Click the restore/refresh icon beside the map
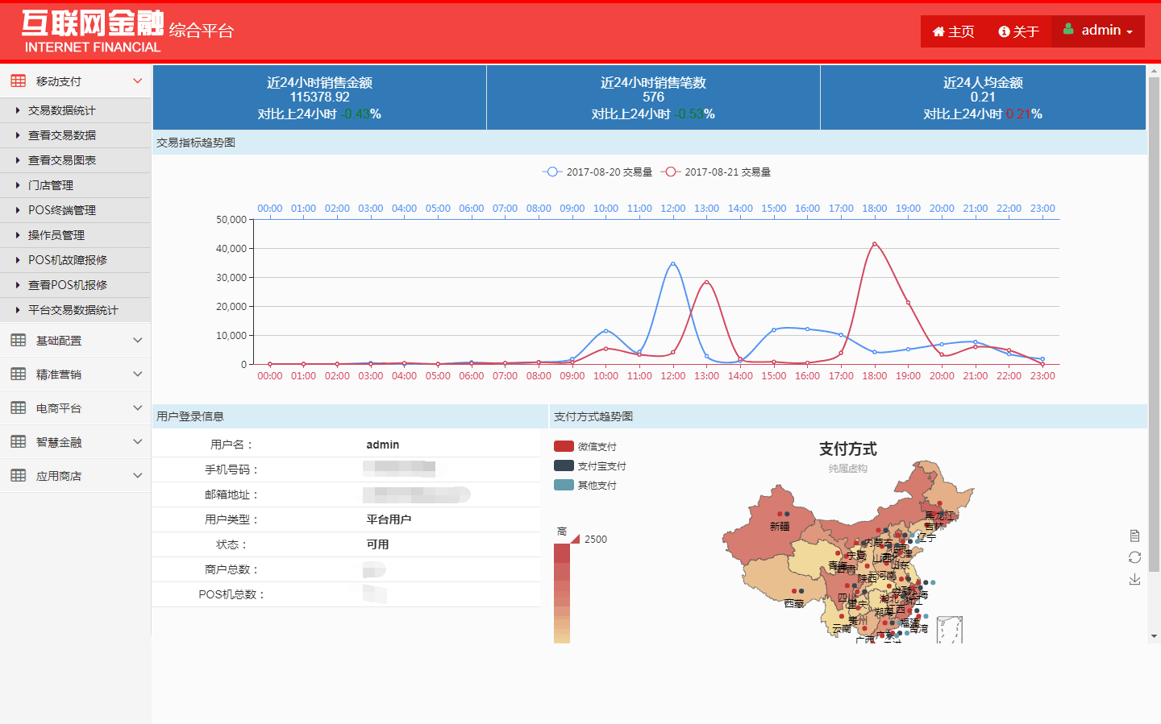Screen dimensions: 1161x724 click(x=1134, y=557)
